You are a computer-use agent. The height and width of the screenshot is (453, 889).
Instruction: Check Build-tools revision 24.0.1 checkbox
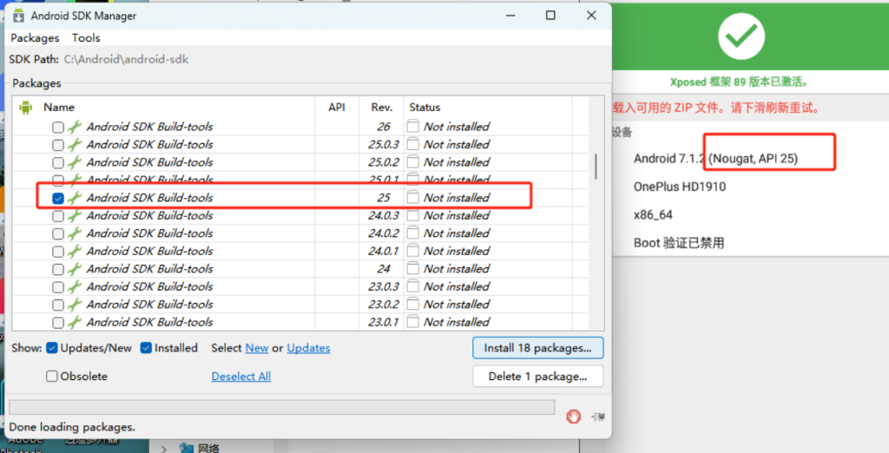click(58, 251)
